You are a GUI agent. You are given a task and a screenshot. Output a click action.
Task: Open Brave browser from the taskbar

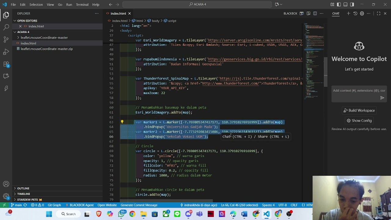click(99, 214)
